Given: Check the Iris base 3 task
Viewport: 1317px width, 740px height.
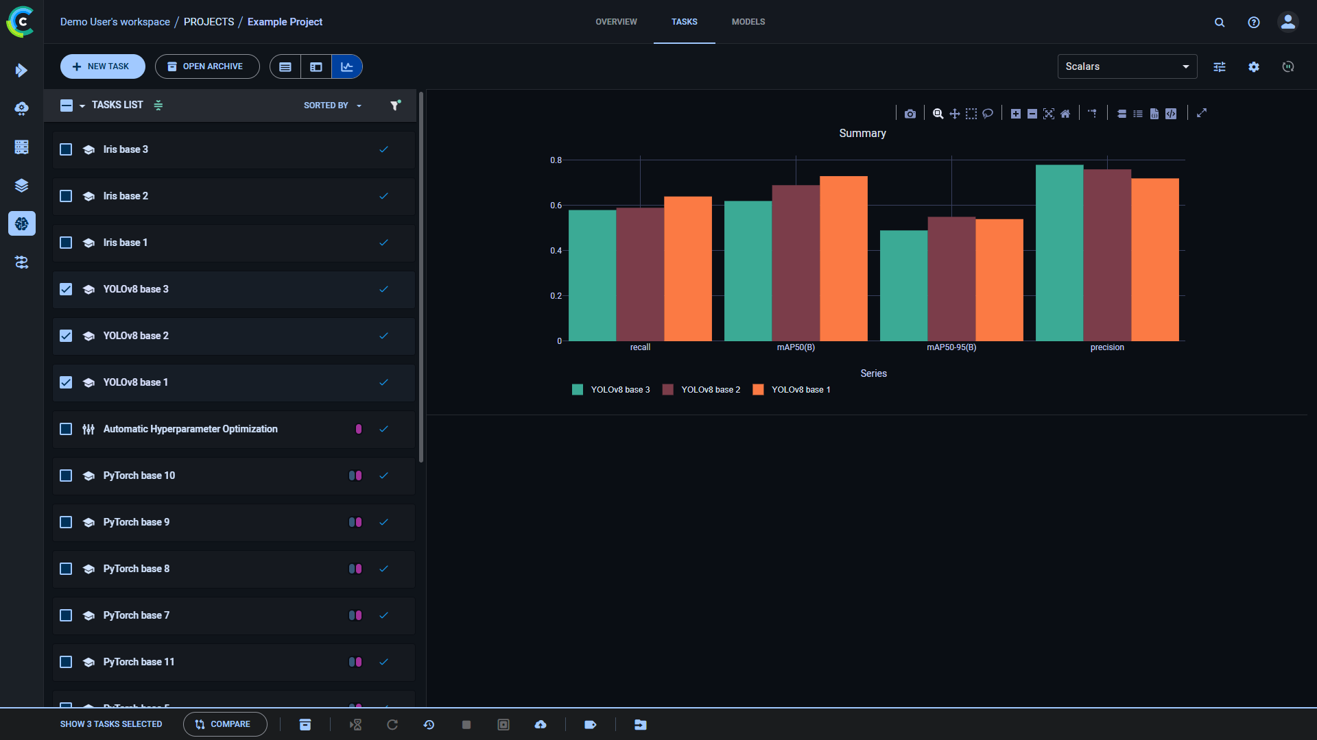Looking at the screenshot, I should pos(66,149).
